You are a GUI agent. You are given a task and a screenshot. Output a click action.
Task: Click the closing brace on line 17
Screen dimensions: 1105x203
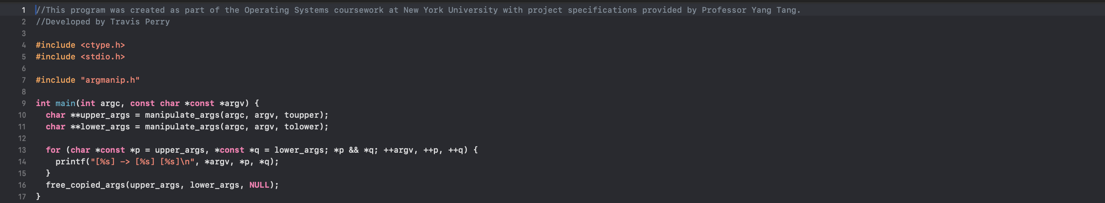click(x=38, y=196)
